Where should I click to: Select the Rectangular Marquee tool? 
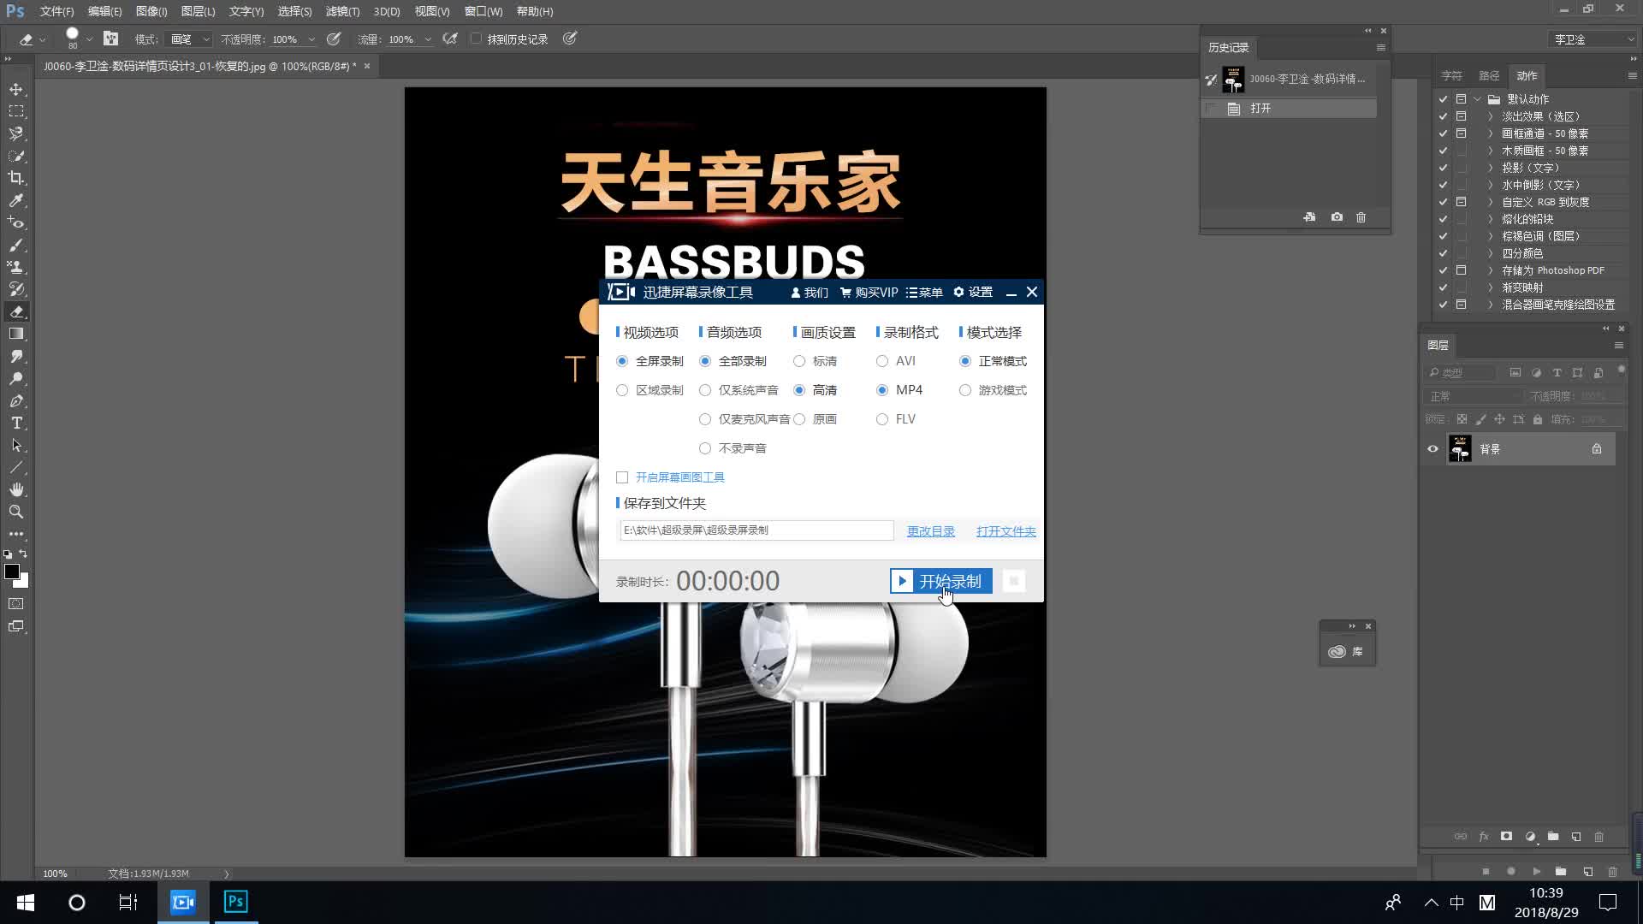tap(16, 111)
